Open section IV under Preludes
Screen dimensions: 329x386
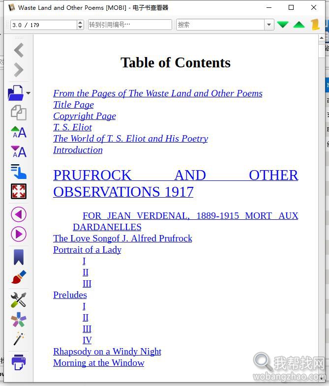coord(87,340)
